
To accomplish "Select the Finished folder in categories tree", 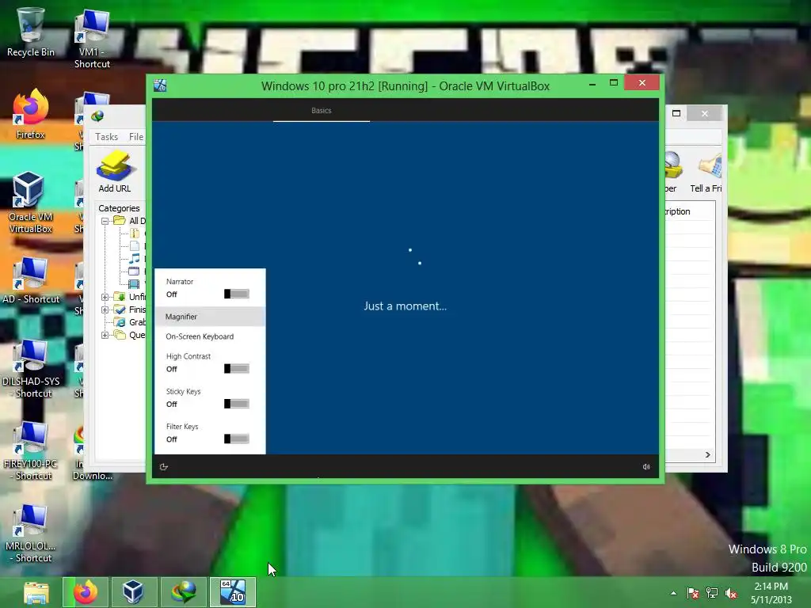I will pos(131,310).
